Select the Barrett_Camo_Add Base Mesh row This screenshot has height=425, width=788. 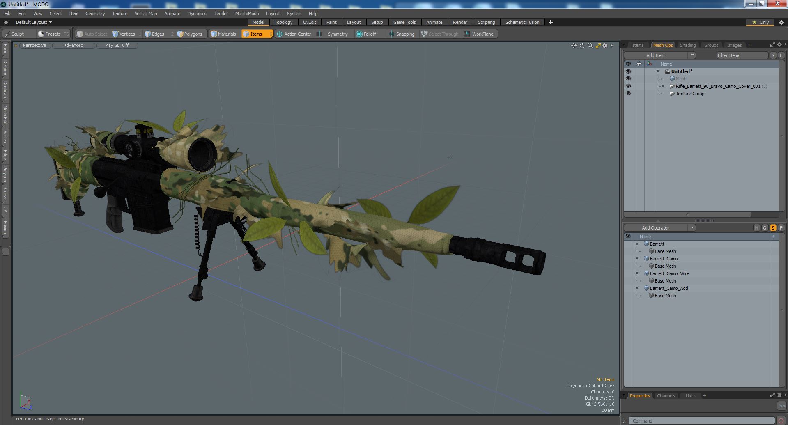coord(701,296)
